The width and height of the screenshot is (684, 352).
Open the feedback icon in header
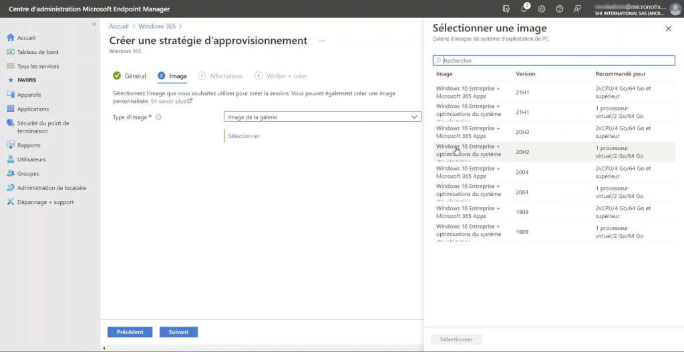click(578, 9)
